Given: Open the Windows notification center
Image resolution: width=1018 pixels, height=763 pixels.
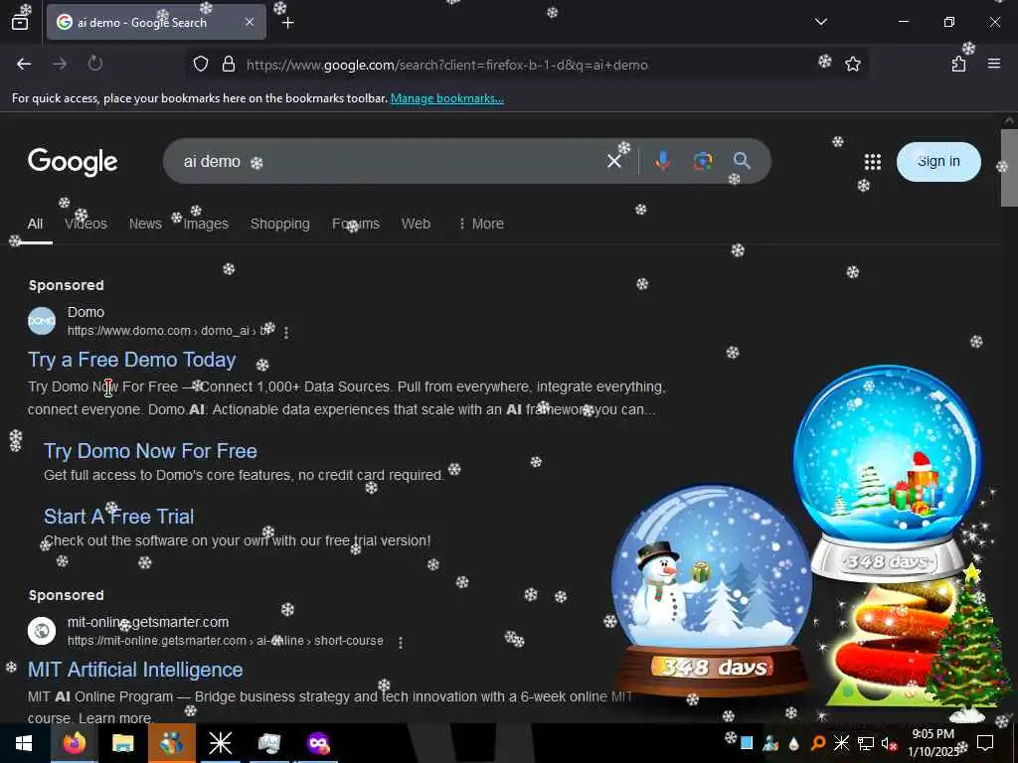Looking at the screenshot, I should [x=985, y=743].
